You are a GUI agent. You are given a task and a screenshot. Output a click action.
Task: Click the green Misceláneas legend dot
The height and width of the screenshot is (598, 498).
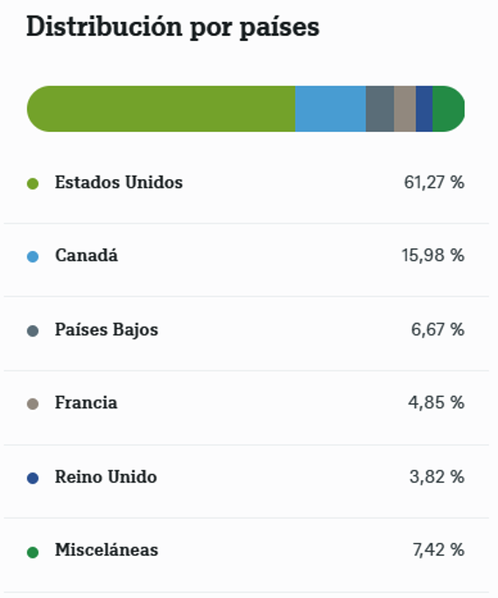[x=33, y=552]
